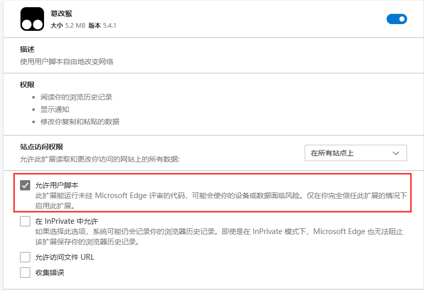
Task: Select the 显示通知 permission item
Action: 55,109
